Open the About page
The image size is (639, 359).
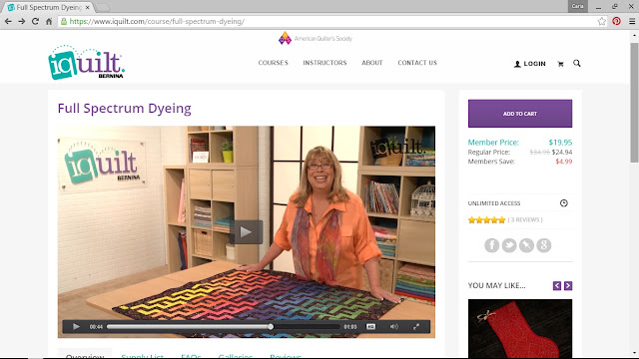(372, 63)
